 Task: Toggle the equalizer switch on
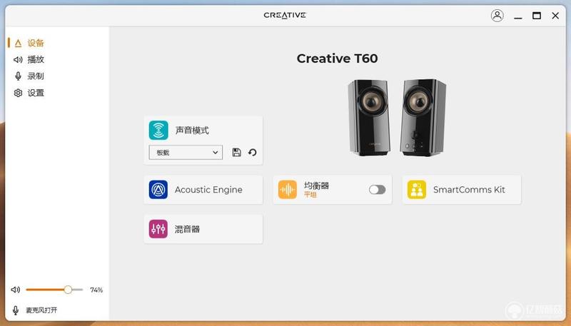[x=377, y=190]
